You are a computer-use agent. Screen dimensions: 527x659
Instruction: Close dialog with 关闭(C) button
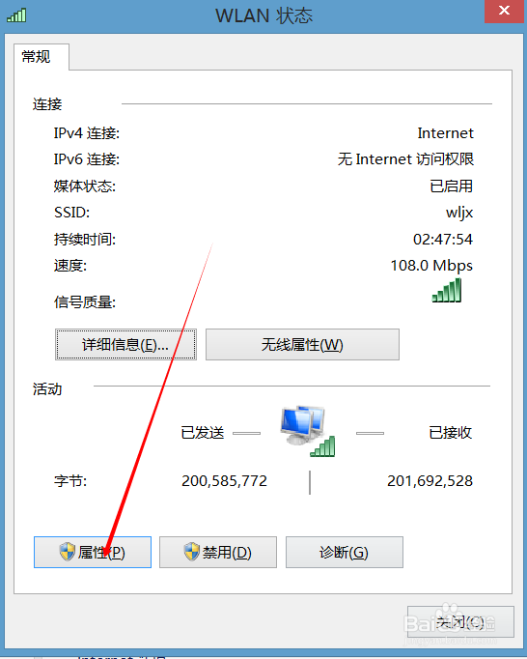click(460, 622)
